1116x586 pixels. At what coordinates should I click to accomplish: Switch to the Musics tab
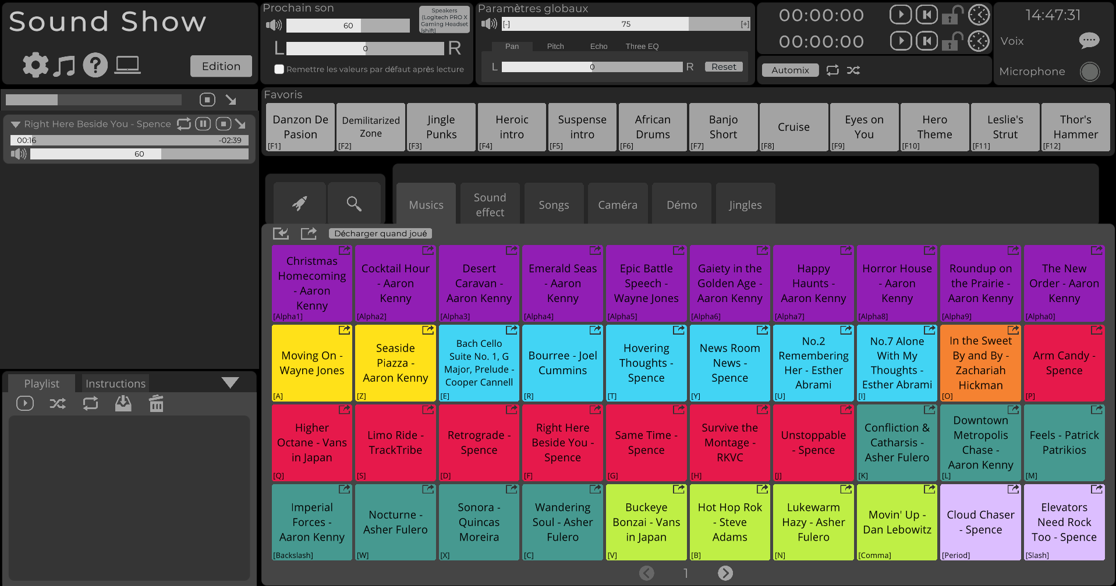[426, 205]
